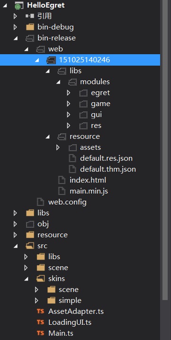Expand the obj folder arrow

[x=15, y=224]
